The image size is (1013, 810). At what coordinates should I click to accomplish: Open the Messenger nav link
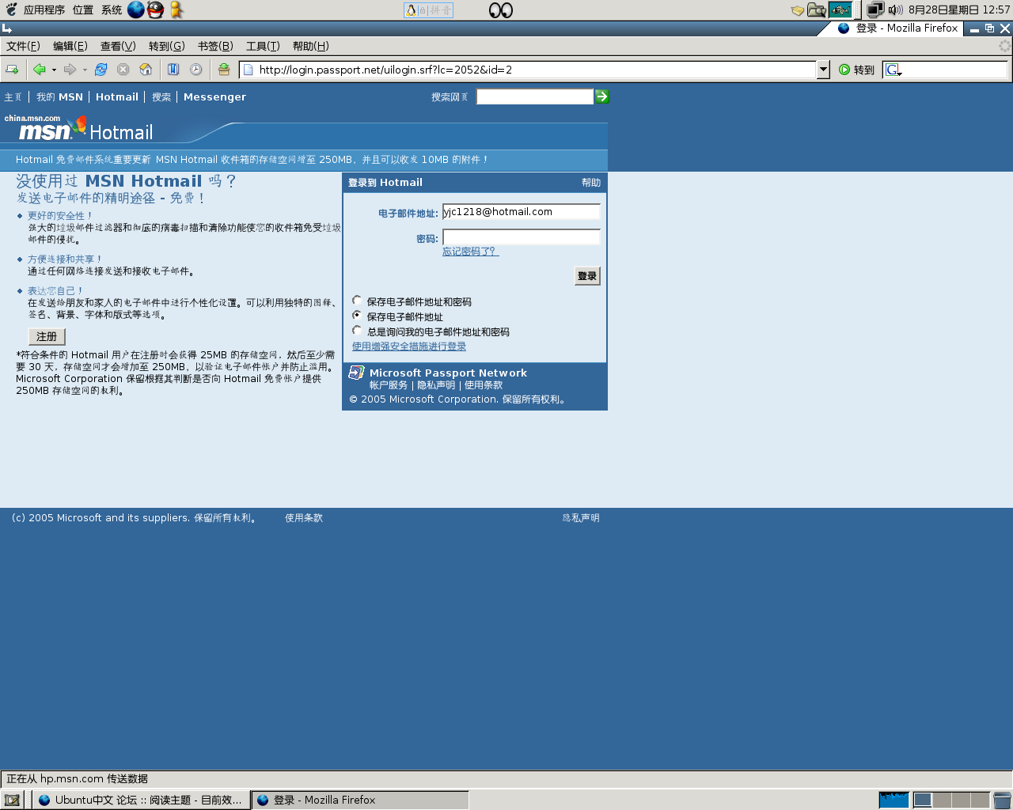coord(214,97)
